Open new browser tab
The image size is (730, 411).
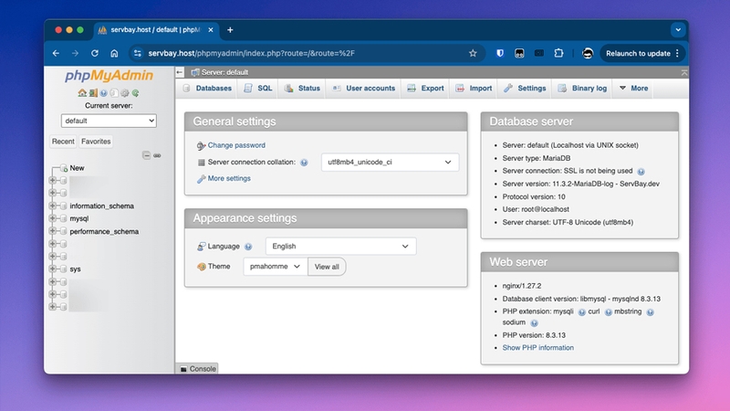coord(230,30)
